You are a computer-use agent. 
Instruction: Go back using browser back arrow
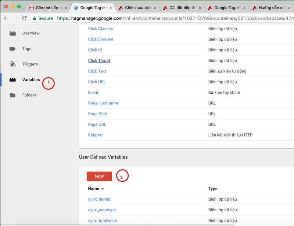point(6,18)
